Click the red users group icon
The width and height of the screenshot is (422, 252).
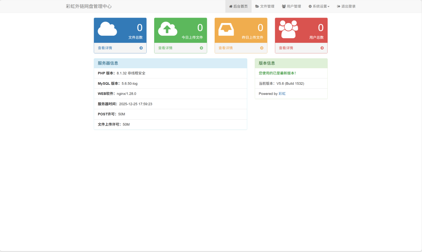(288, 29)
